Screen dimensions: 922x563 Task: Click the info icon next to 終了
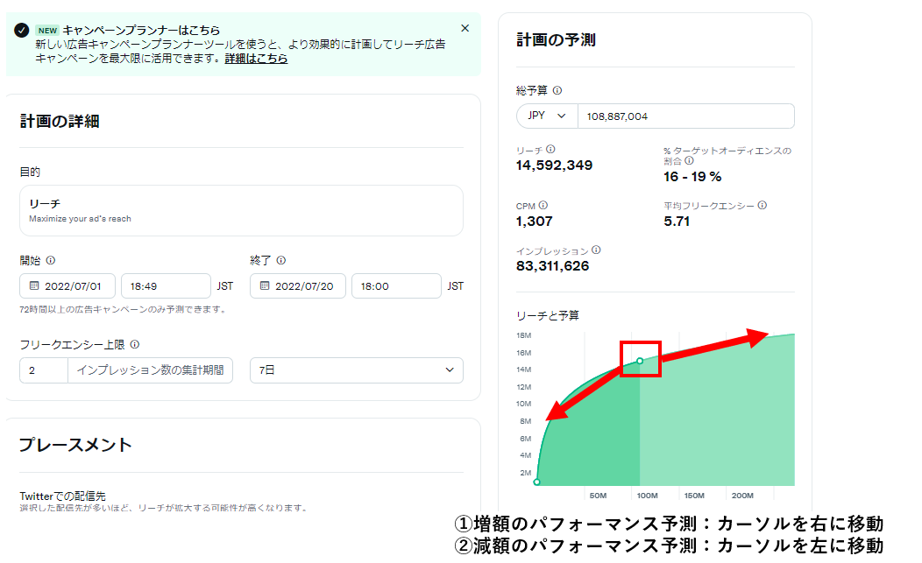pos(281,260)
